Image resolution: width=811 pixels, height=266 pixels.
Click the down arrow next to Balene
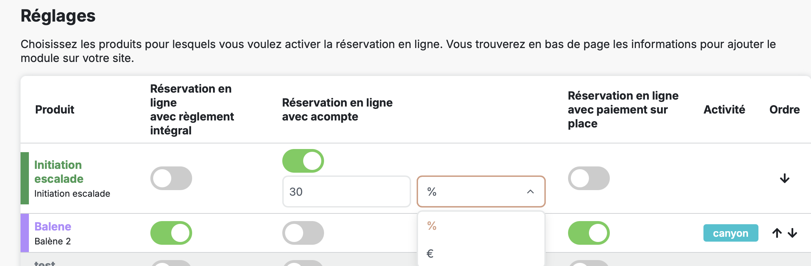pos(793,233)
